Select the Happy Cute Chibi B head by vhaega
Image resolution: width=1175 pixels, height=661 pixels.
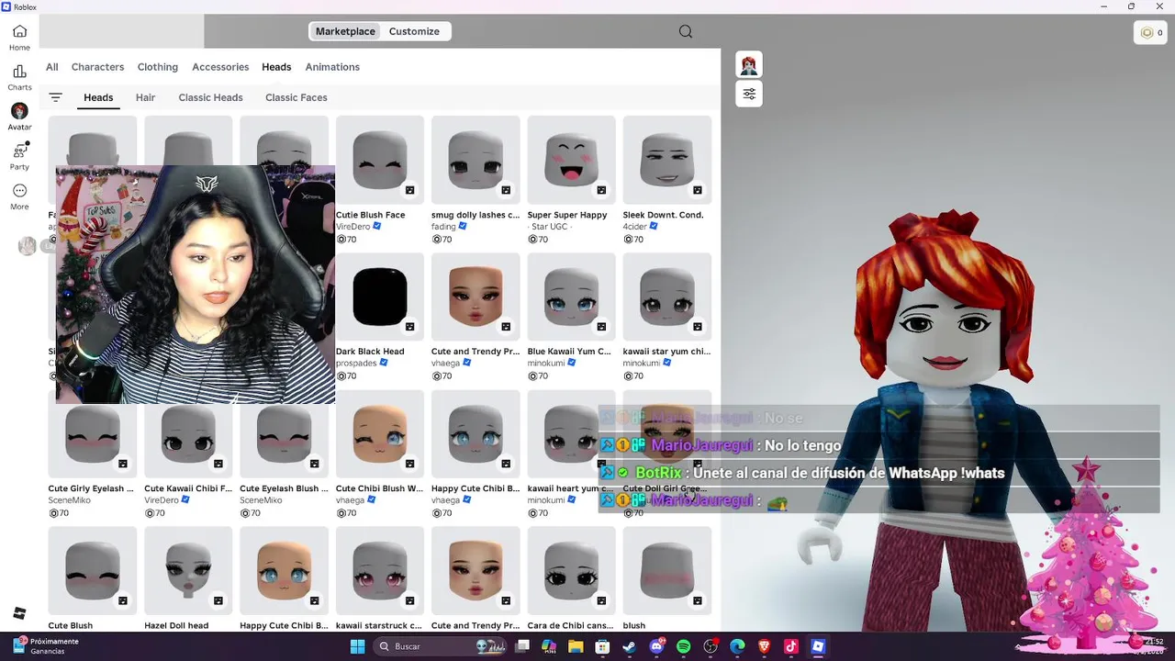coord(476,434)
